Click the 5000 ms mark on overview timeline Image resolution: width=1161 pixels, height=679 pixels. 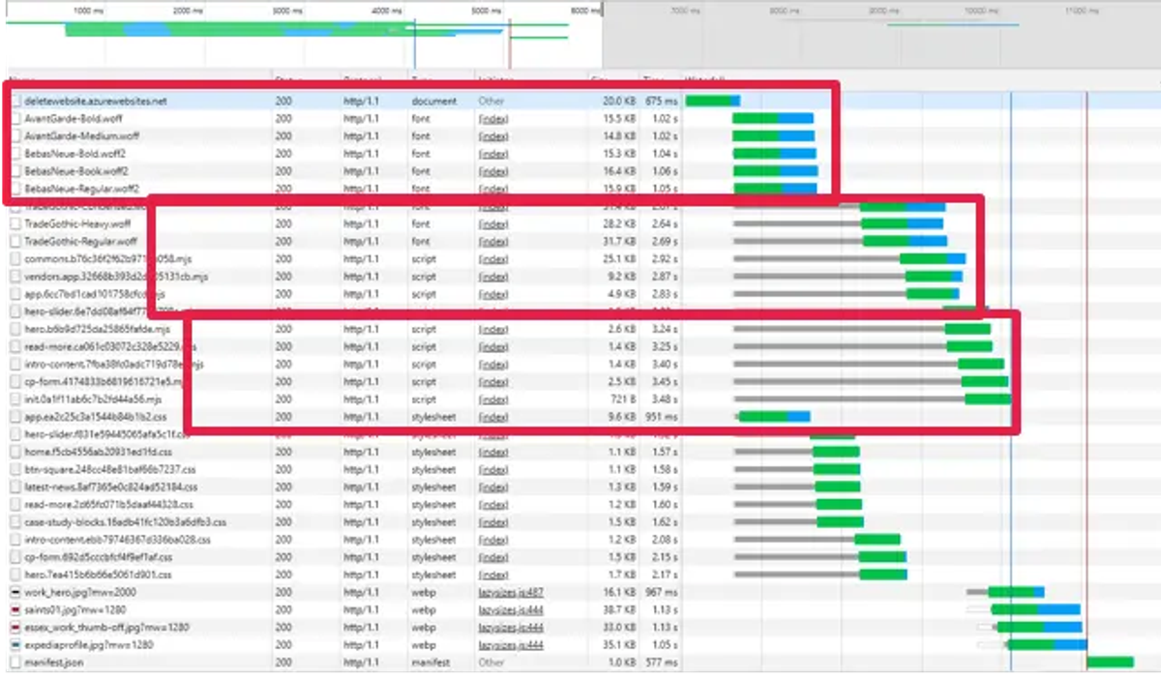point(487,10)
